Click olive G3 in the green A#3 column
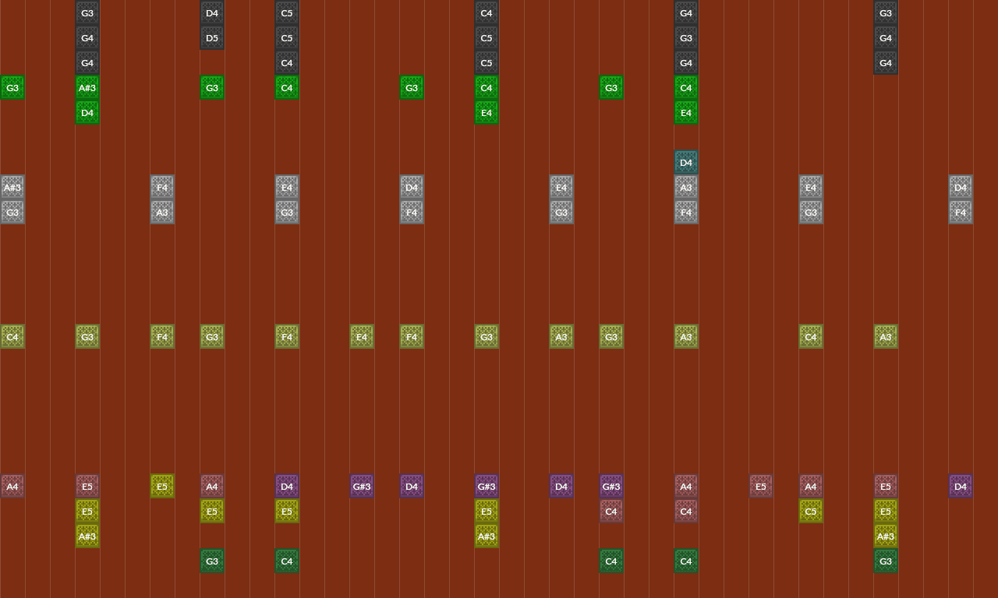The height and width of the screenshot is (598, 998). [87, 337]
